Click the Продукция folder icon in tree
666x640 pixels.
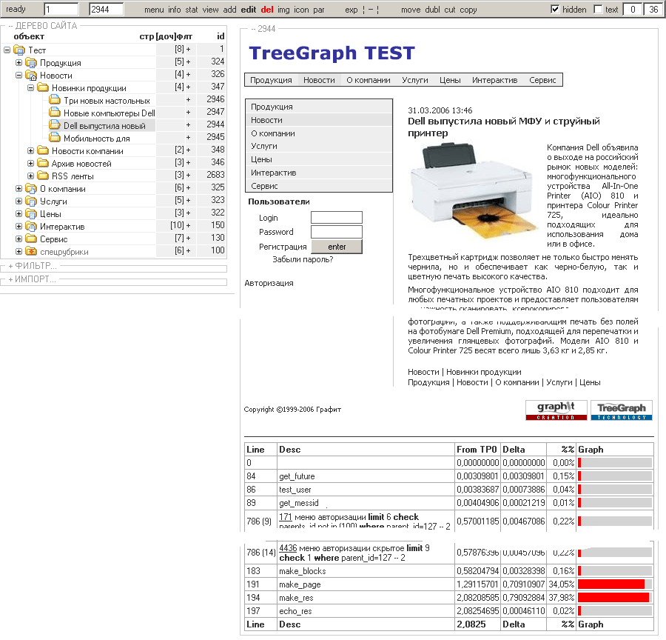point(31,63)
